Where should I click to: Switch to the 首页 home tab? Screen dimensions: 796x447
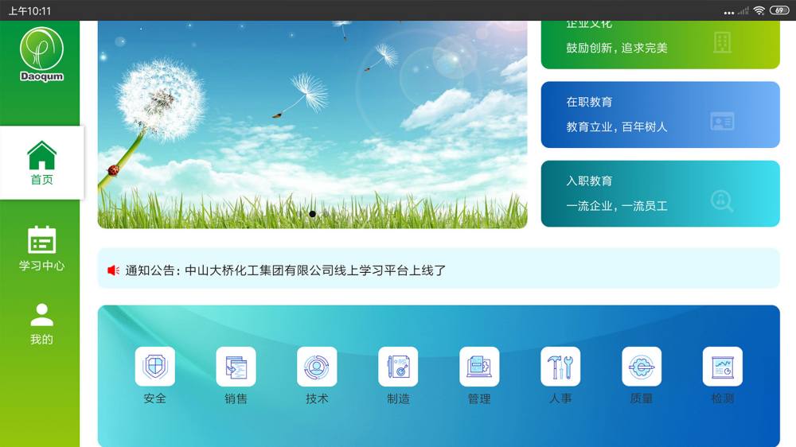coord(41,163)
